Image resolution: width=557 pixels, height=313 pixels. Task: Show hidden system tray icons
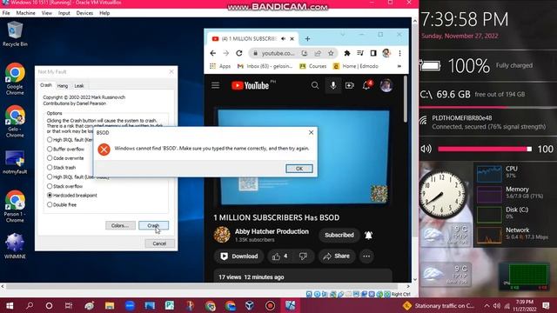(x=487, y=305)
